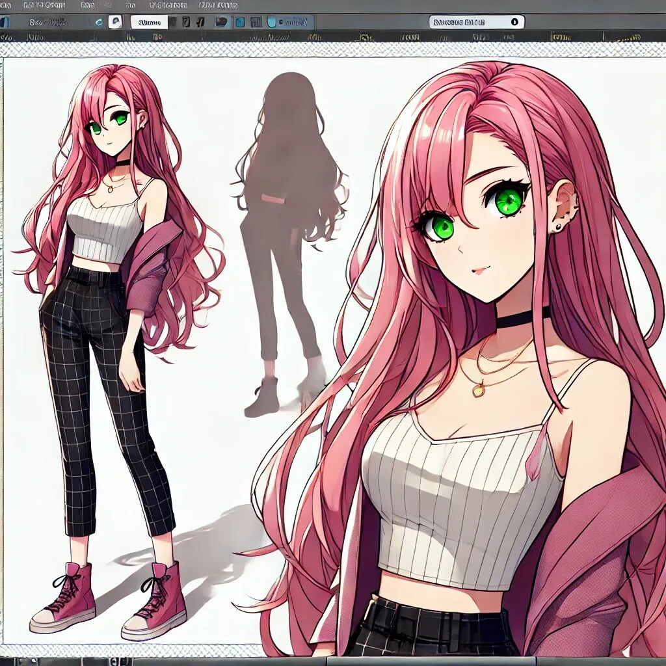Open the Grid icon in the toolbar

point(256,21)
